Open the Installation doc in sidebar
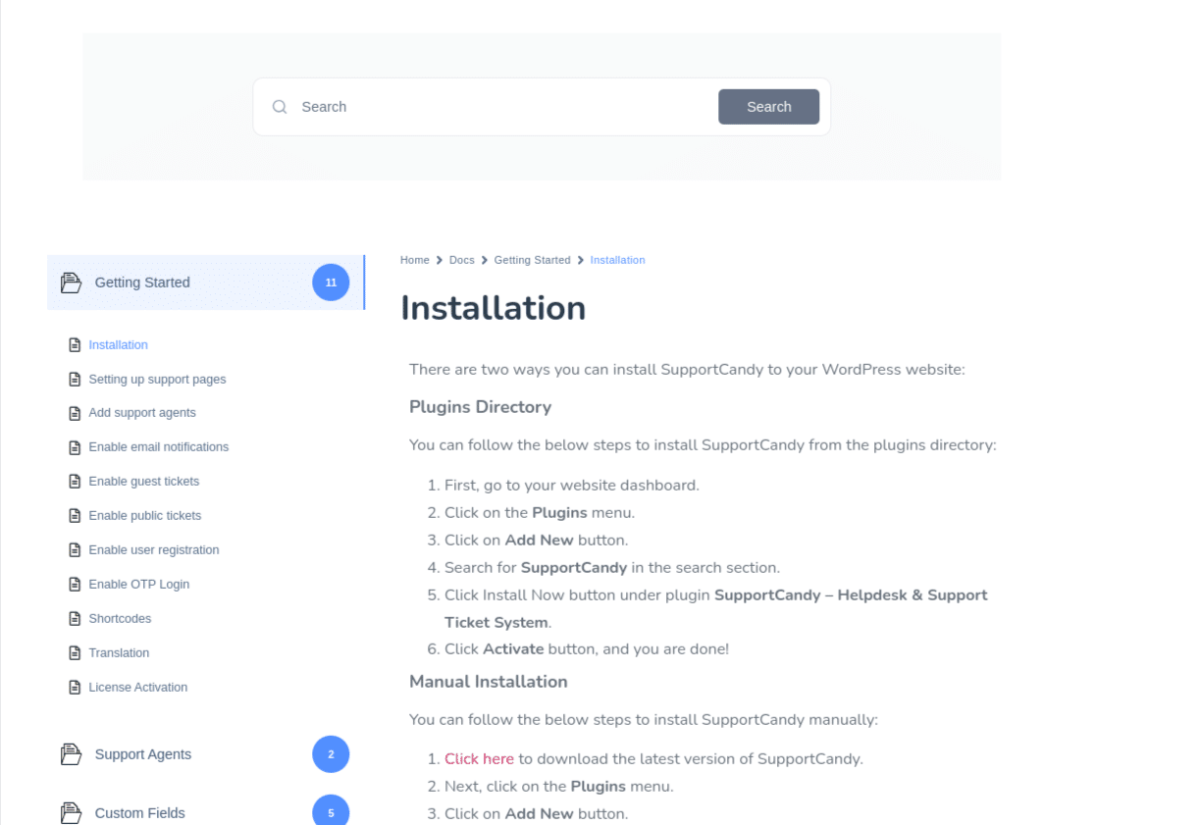The width and height of the screenshot is (1201, 825). click(119, 345)
